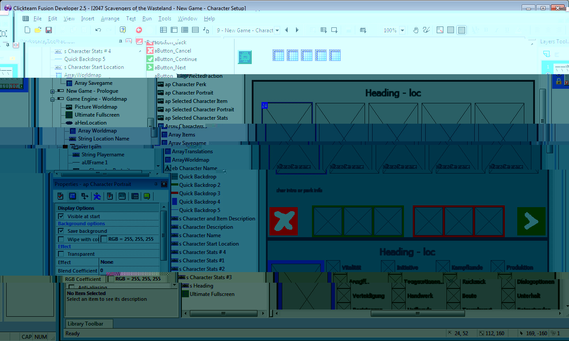Viewport: 569px width, 341px height.
Task: Open a file with the folder icon
Action: [x=38, y=30]
